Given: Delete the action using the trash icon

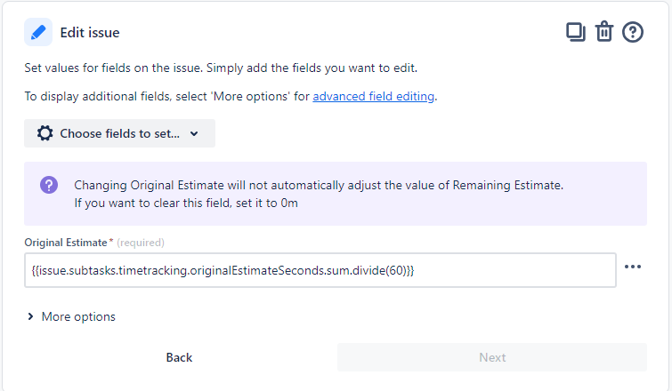Looking at the screenshot, I should [604, 32].
